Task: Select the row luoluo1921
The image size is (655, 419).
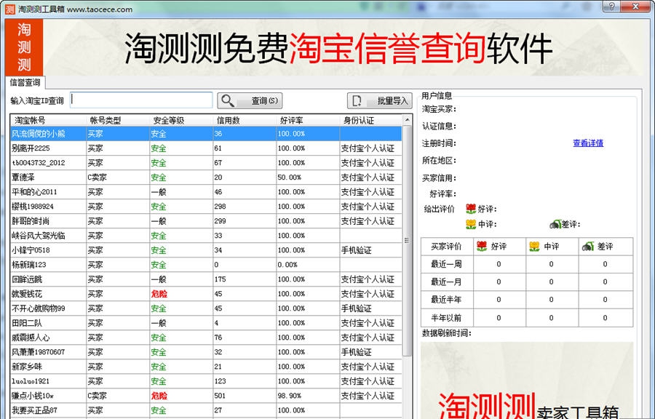Action: (x=206, y=381)
